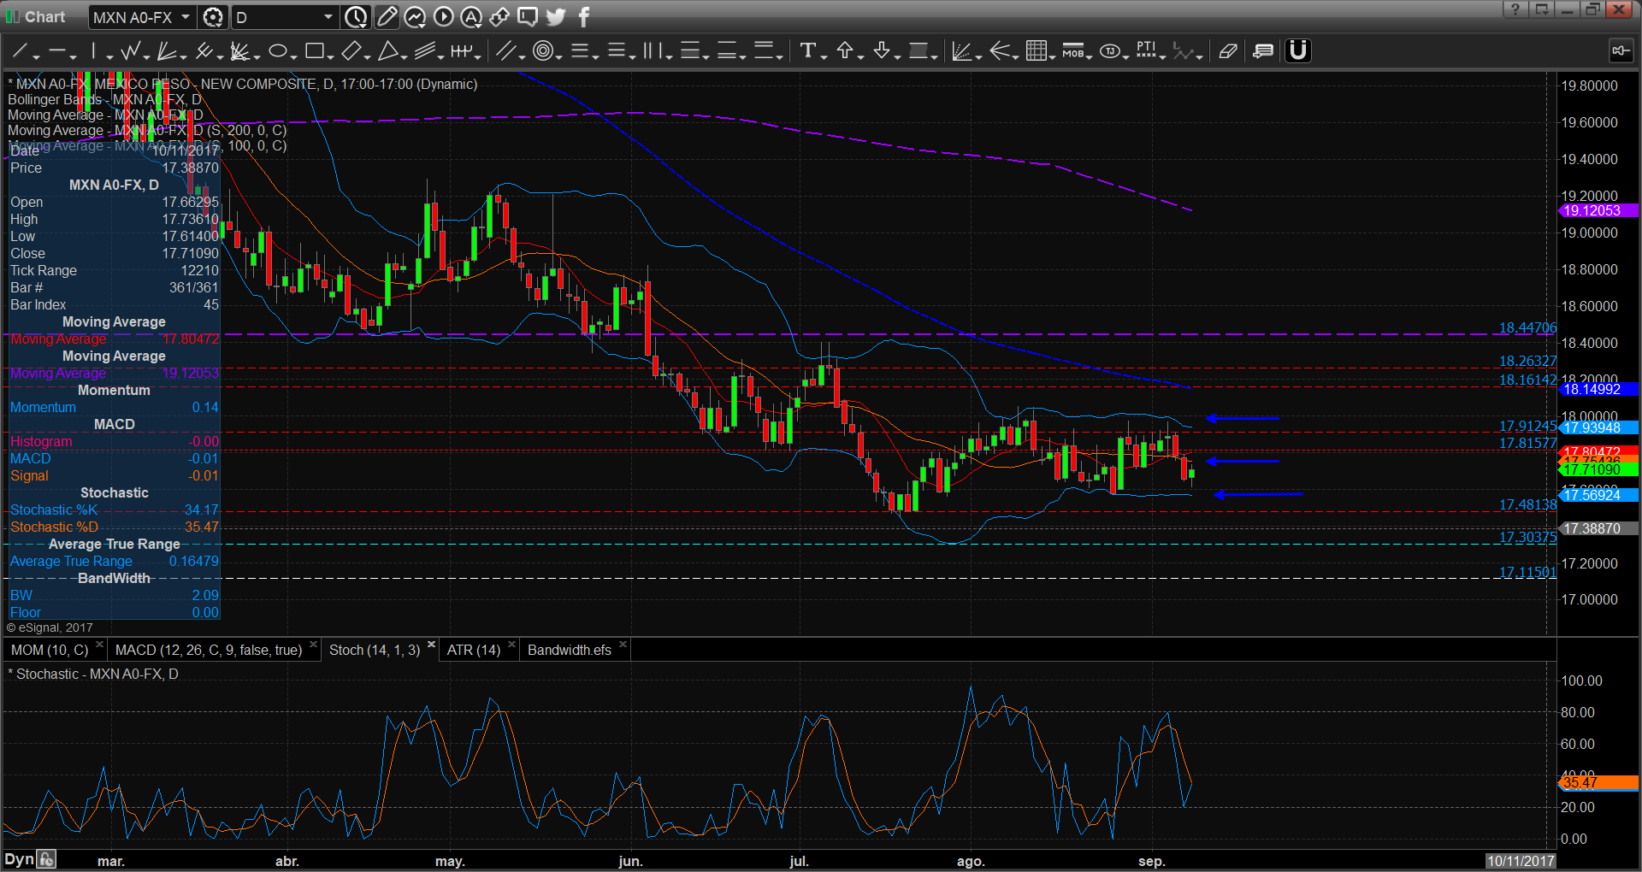Click the 17.56924 lower band label

click(1598, 496)
